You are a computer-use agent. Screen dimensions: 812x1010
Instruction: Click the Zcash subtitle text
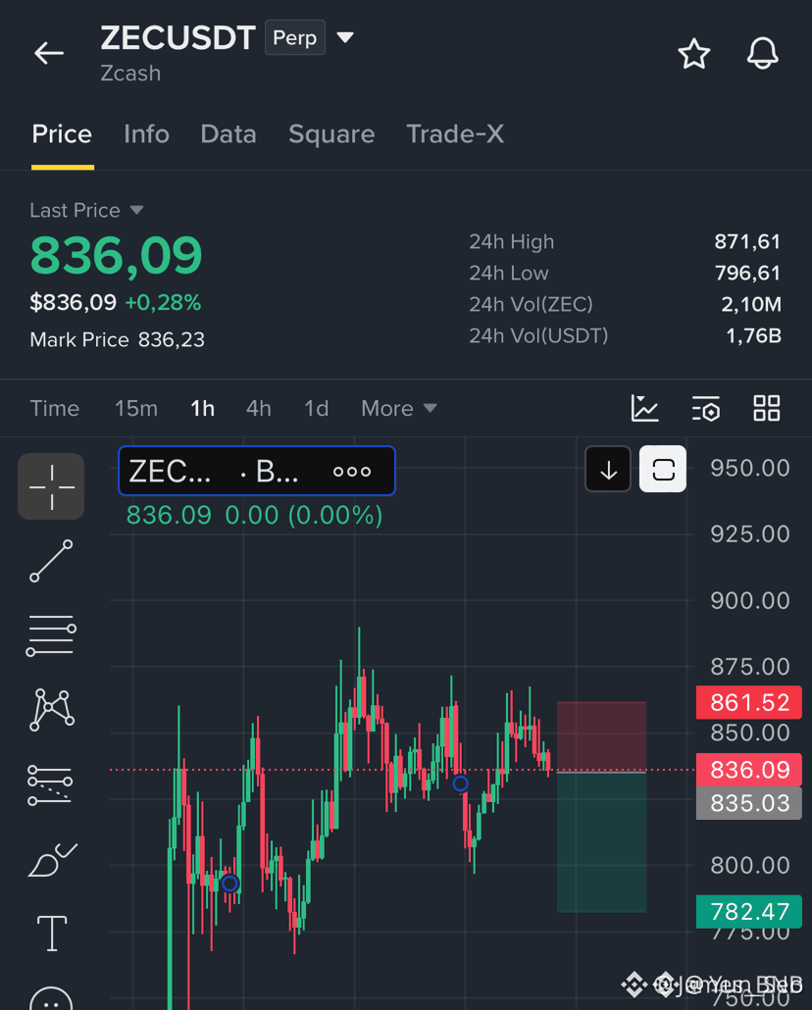tap(130, 74)
